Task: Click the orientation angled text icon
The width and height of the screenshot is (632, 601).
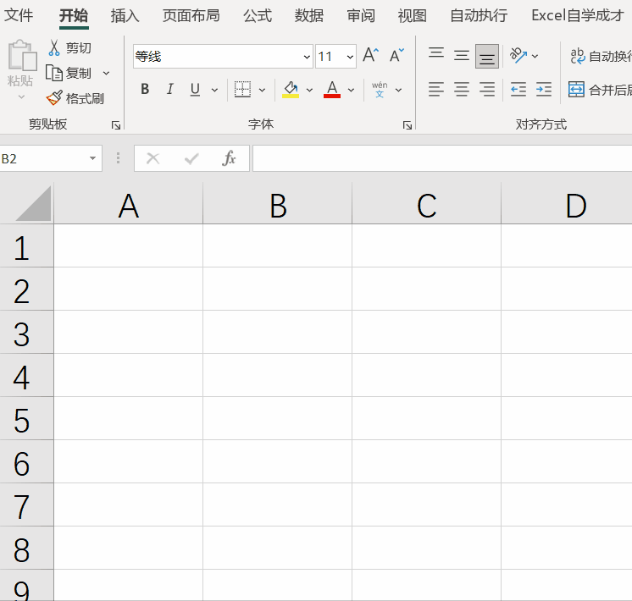Action: (518, 56)
